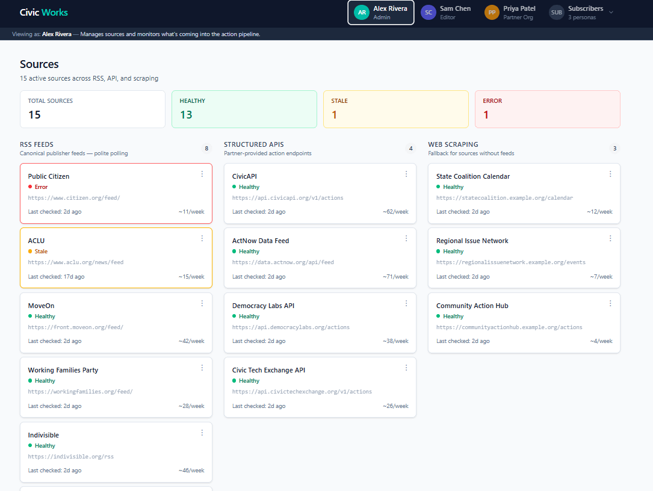
Task: Open the Public Citizen card's three-dot menu
Action: point(202,174)
